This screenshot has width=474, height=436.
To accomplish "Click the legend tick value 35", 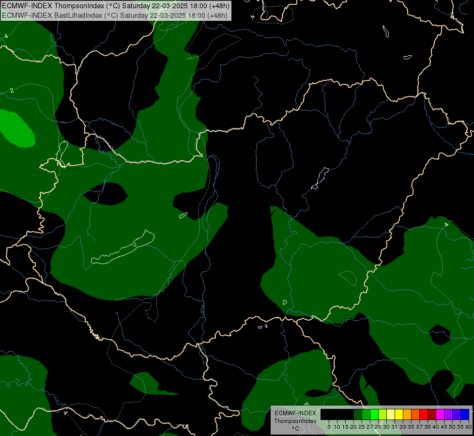I will 411,427.
